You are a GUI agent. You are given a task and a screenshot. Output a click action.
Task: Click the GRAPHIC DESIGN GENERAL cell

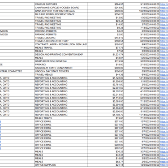[x=61, y=61]
